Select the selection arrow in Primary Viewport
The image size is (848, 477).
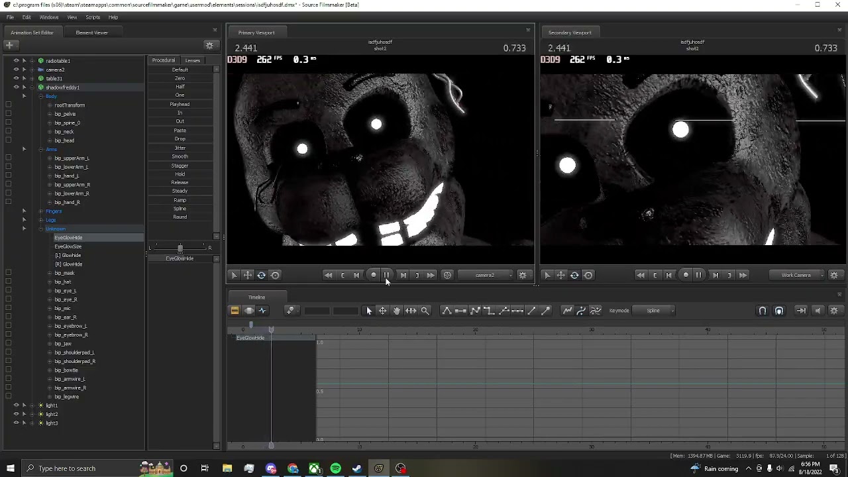tap(233, 276)
